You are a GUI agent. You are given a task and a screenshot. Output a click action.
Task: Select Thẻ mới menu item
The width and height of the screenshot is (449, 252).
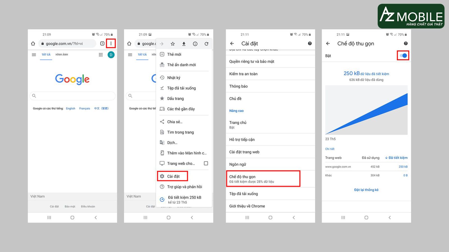[184, 54]
